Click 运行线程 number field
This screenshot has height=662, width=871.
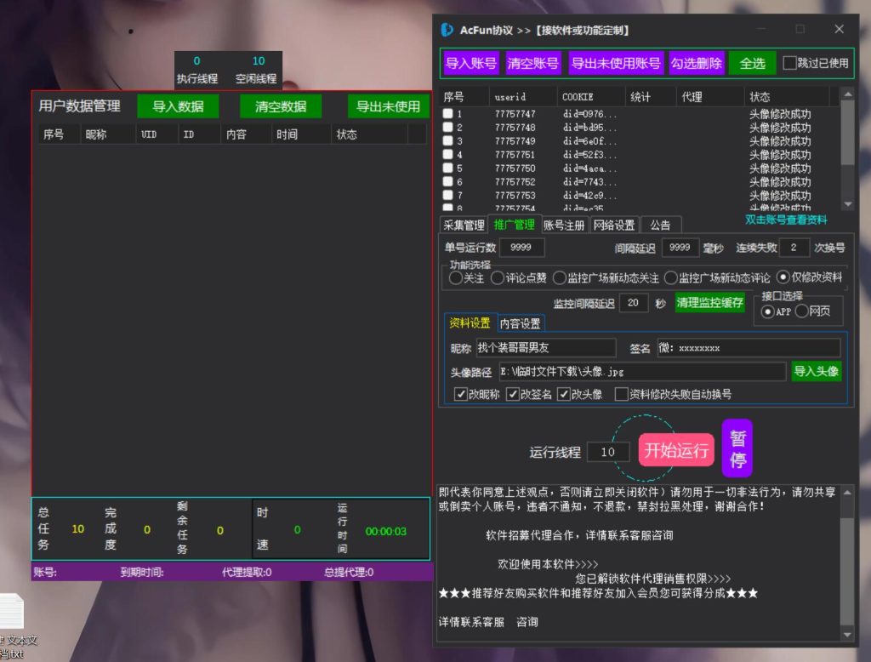pyautogui.click(x=607, y=452)
